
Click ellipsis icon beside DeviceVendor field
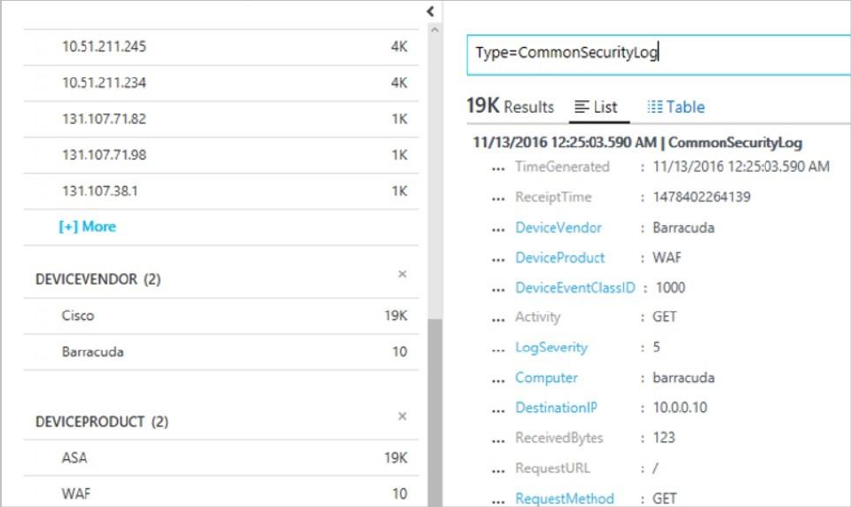coord(498,228)
